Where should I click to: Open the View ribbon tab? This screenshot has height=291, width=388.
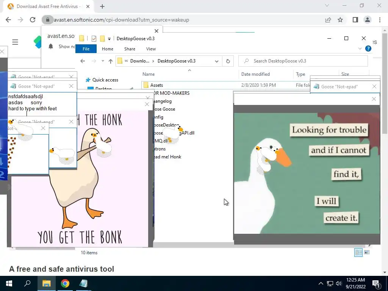151,49
